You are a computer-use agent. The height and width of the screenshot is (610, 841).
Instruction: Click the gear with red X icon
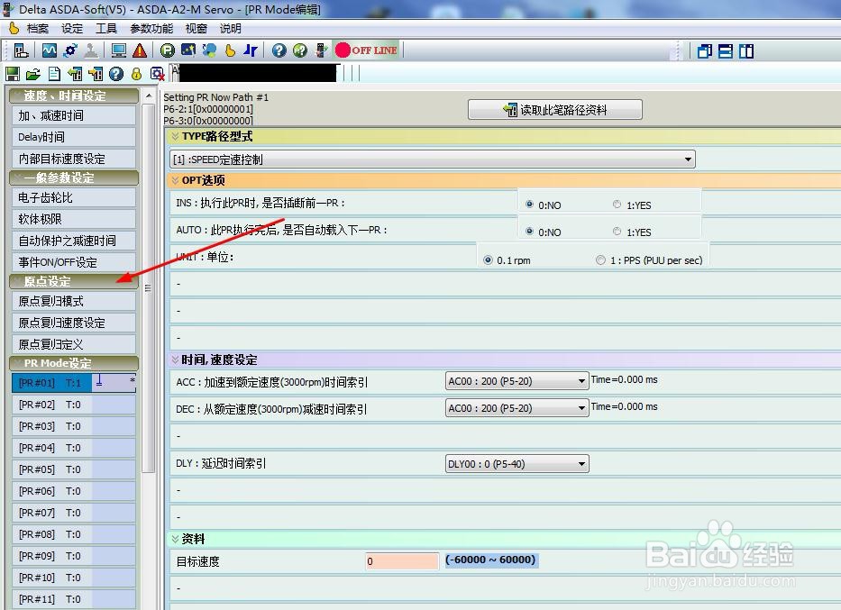(157, 74)
